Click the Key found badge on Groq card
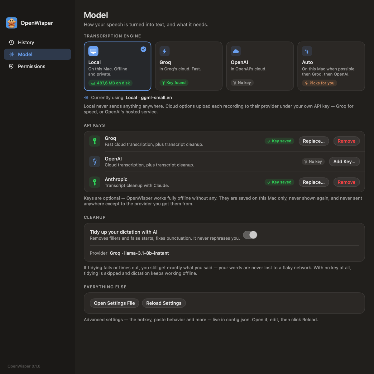 [174, 83]
